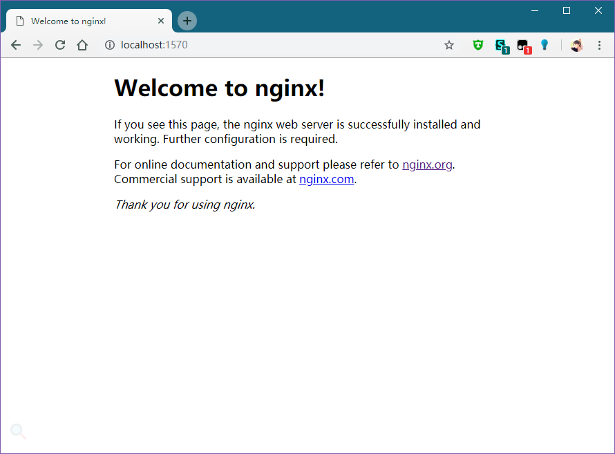Image resolution: width=615 pixels, height=454 pixels.
Task: Reload the nginx welcome page
Action: coord(60,45)
